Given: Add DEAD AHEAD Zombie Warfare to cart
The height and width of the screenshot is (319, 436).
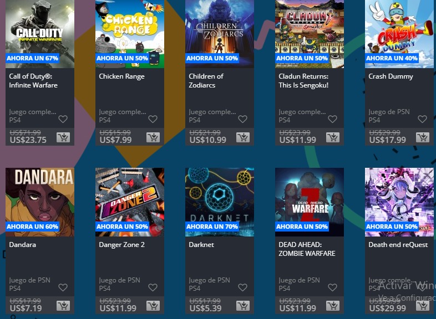Looking at the screenshot, I should (x=333, y=306).
